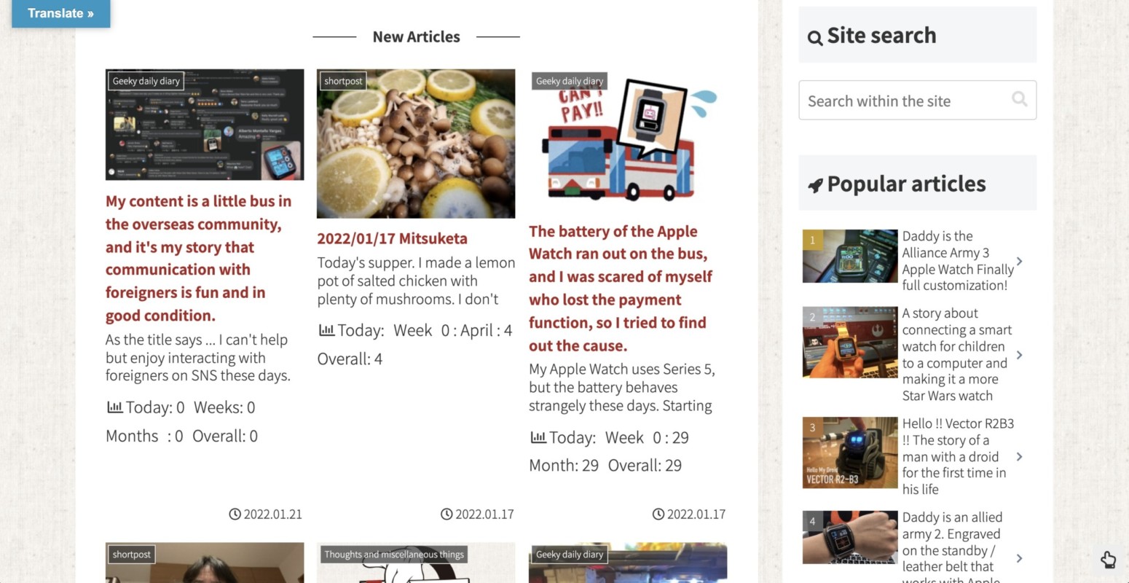1129x583 pixels.
Task: Click bar chart icon under overseas community article
Action: 114,407
